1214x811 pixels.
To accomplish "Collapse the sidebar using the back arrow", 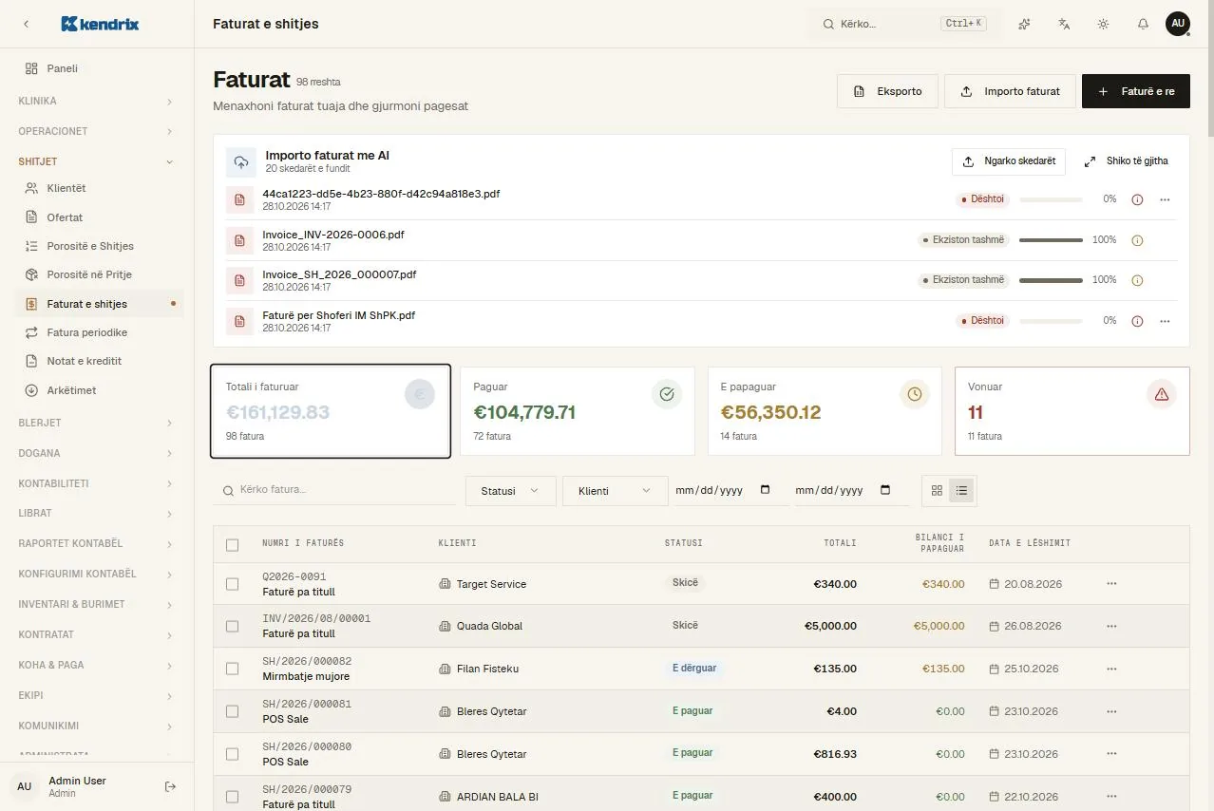I will [x=26, y=24].
